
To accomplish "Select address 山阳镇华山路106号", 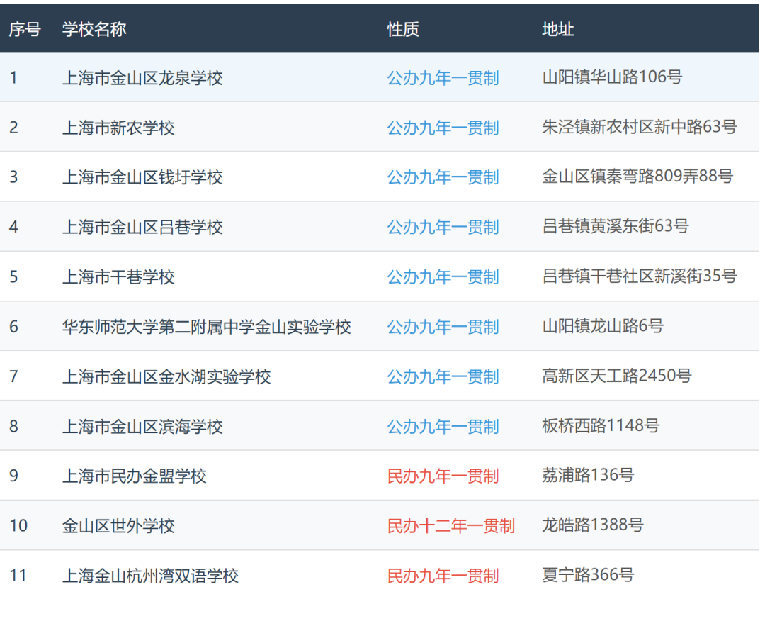I will [x=612, y=77].
